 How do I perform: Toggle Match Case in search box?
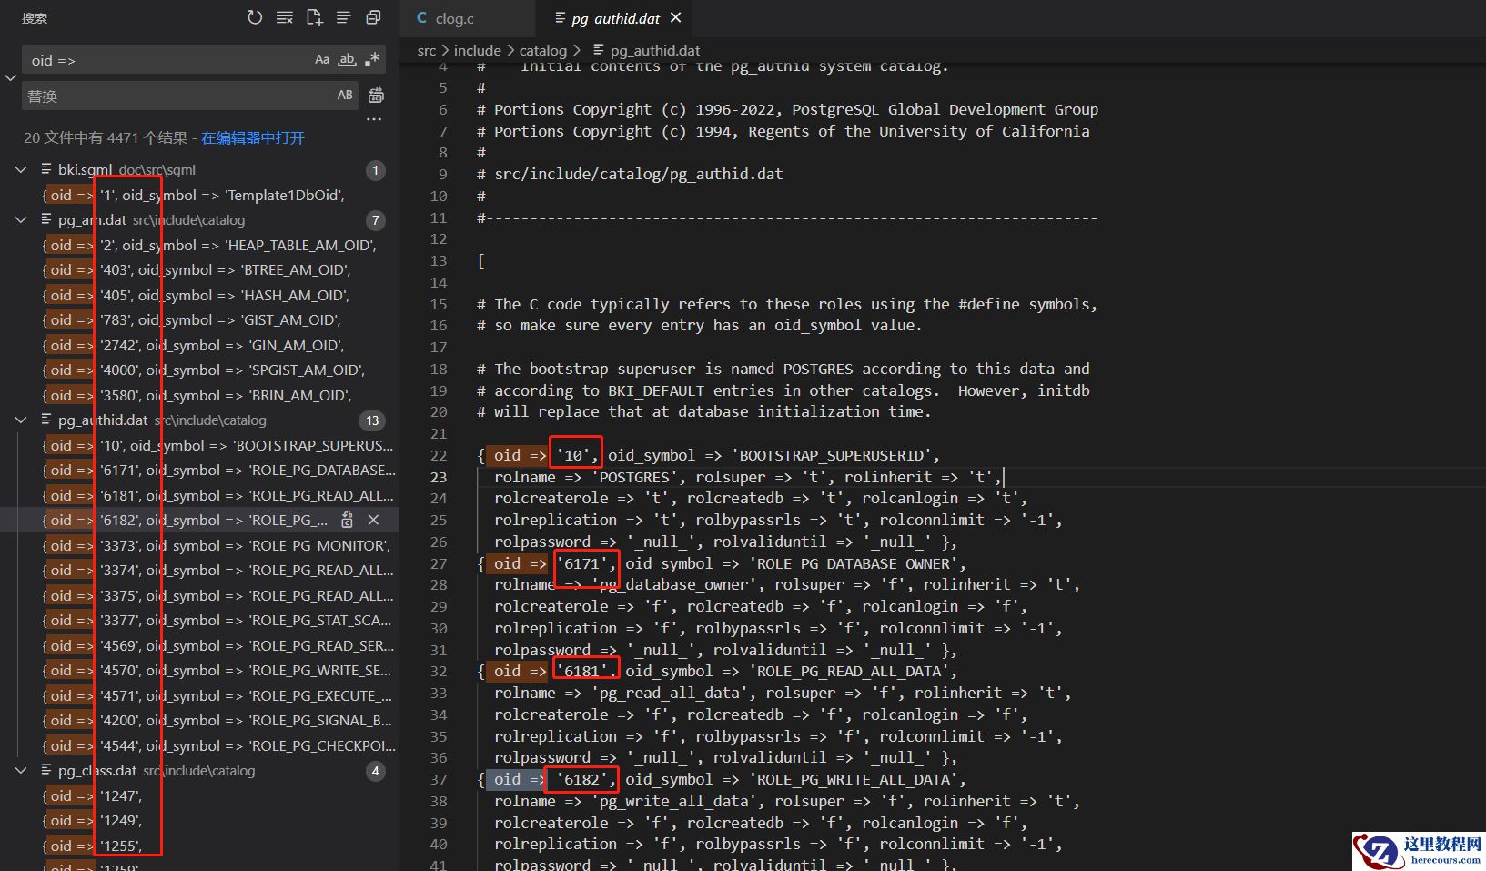pos(322,60)
